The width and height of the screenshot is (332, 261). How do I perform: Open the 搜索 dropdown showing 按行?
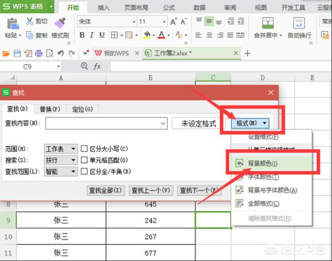[x=61, y=160]
